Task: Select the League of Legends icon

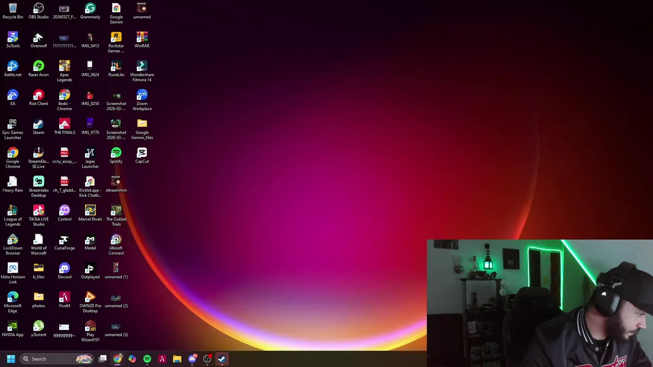Action: pyautogui.click(x=13, y=216)
